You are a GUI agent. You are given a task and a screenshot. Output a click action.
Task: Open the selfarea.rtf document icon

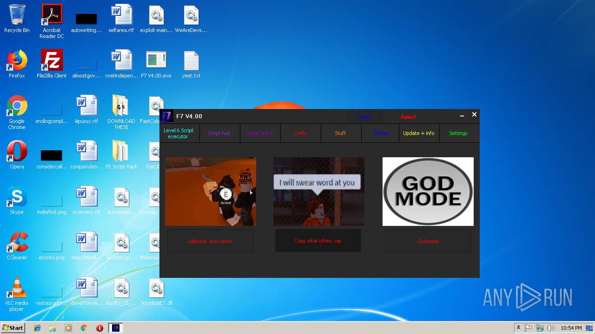pos(121,19)
